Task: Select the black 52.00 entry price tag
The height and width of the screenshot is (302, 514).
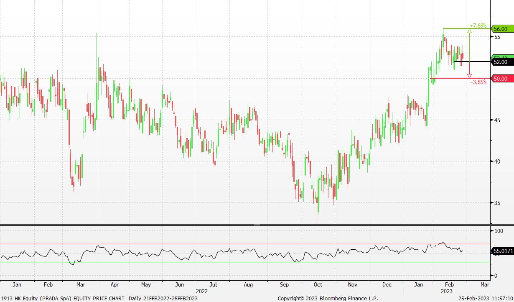Action: [500, 62]
